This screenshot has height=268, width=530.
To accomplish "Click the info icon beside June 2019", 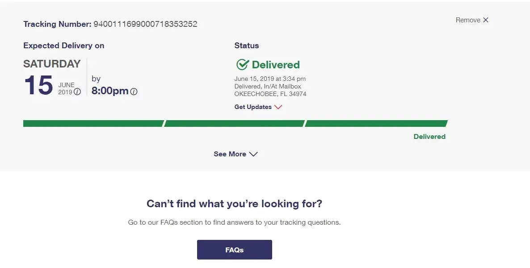I will point(77,92).
